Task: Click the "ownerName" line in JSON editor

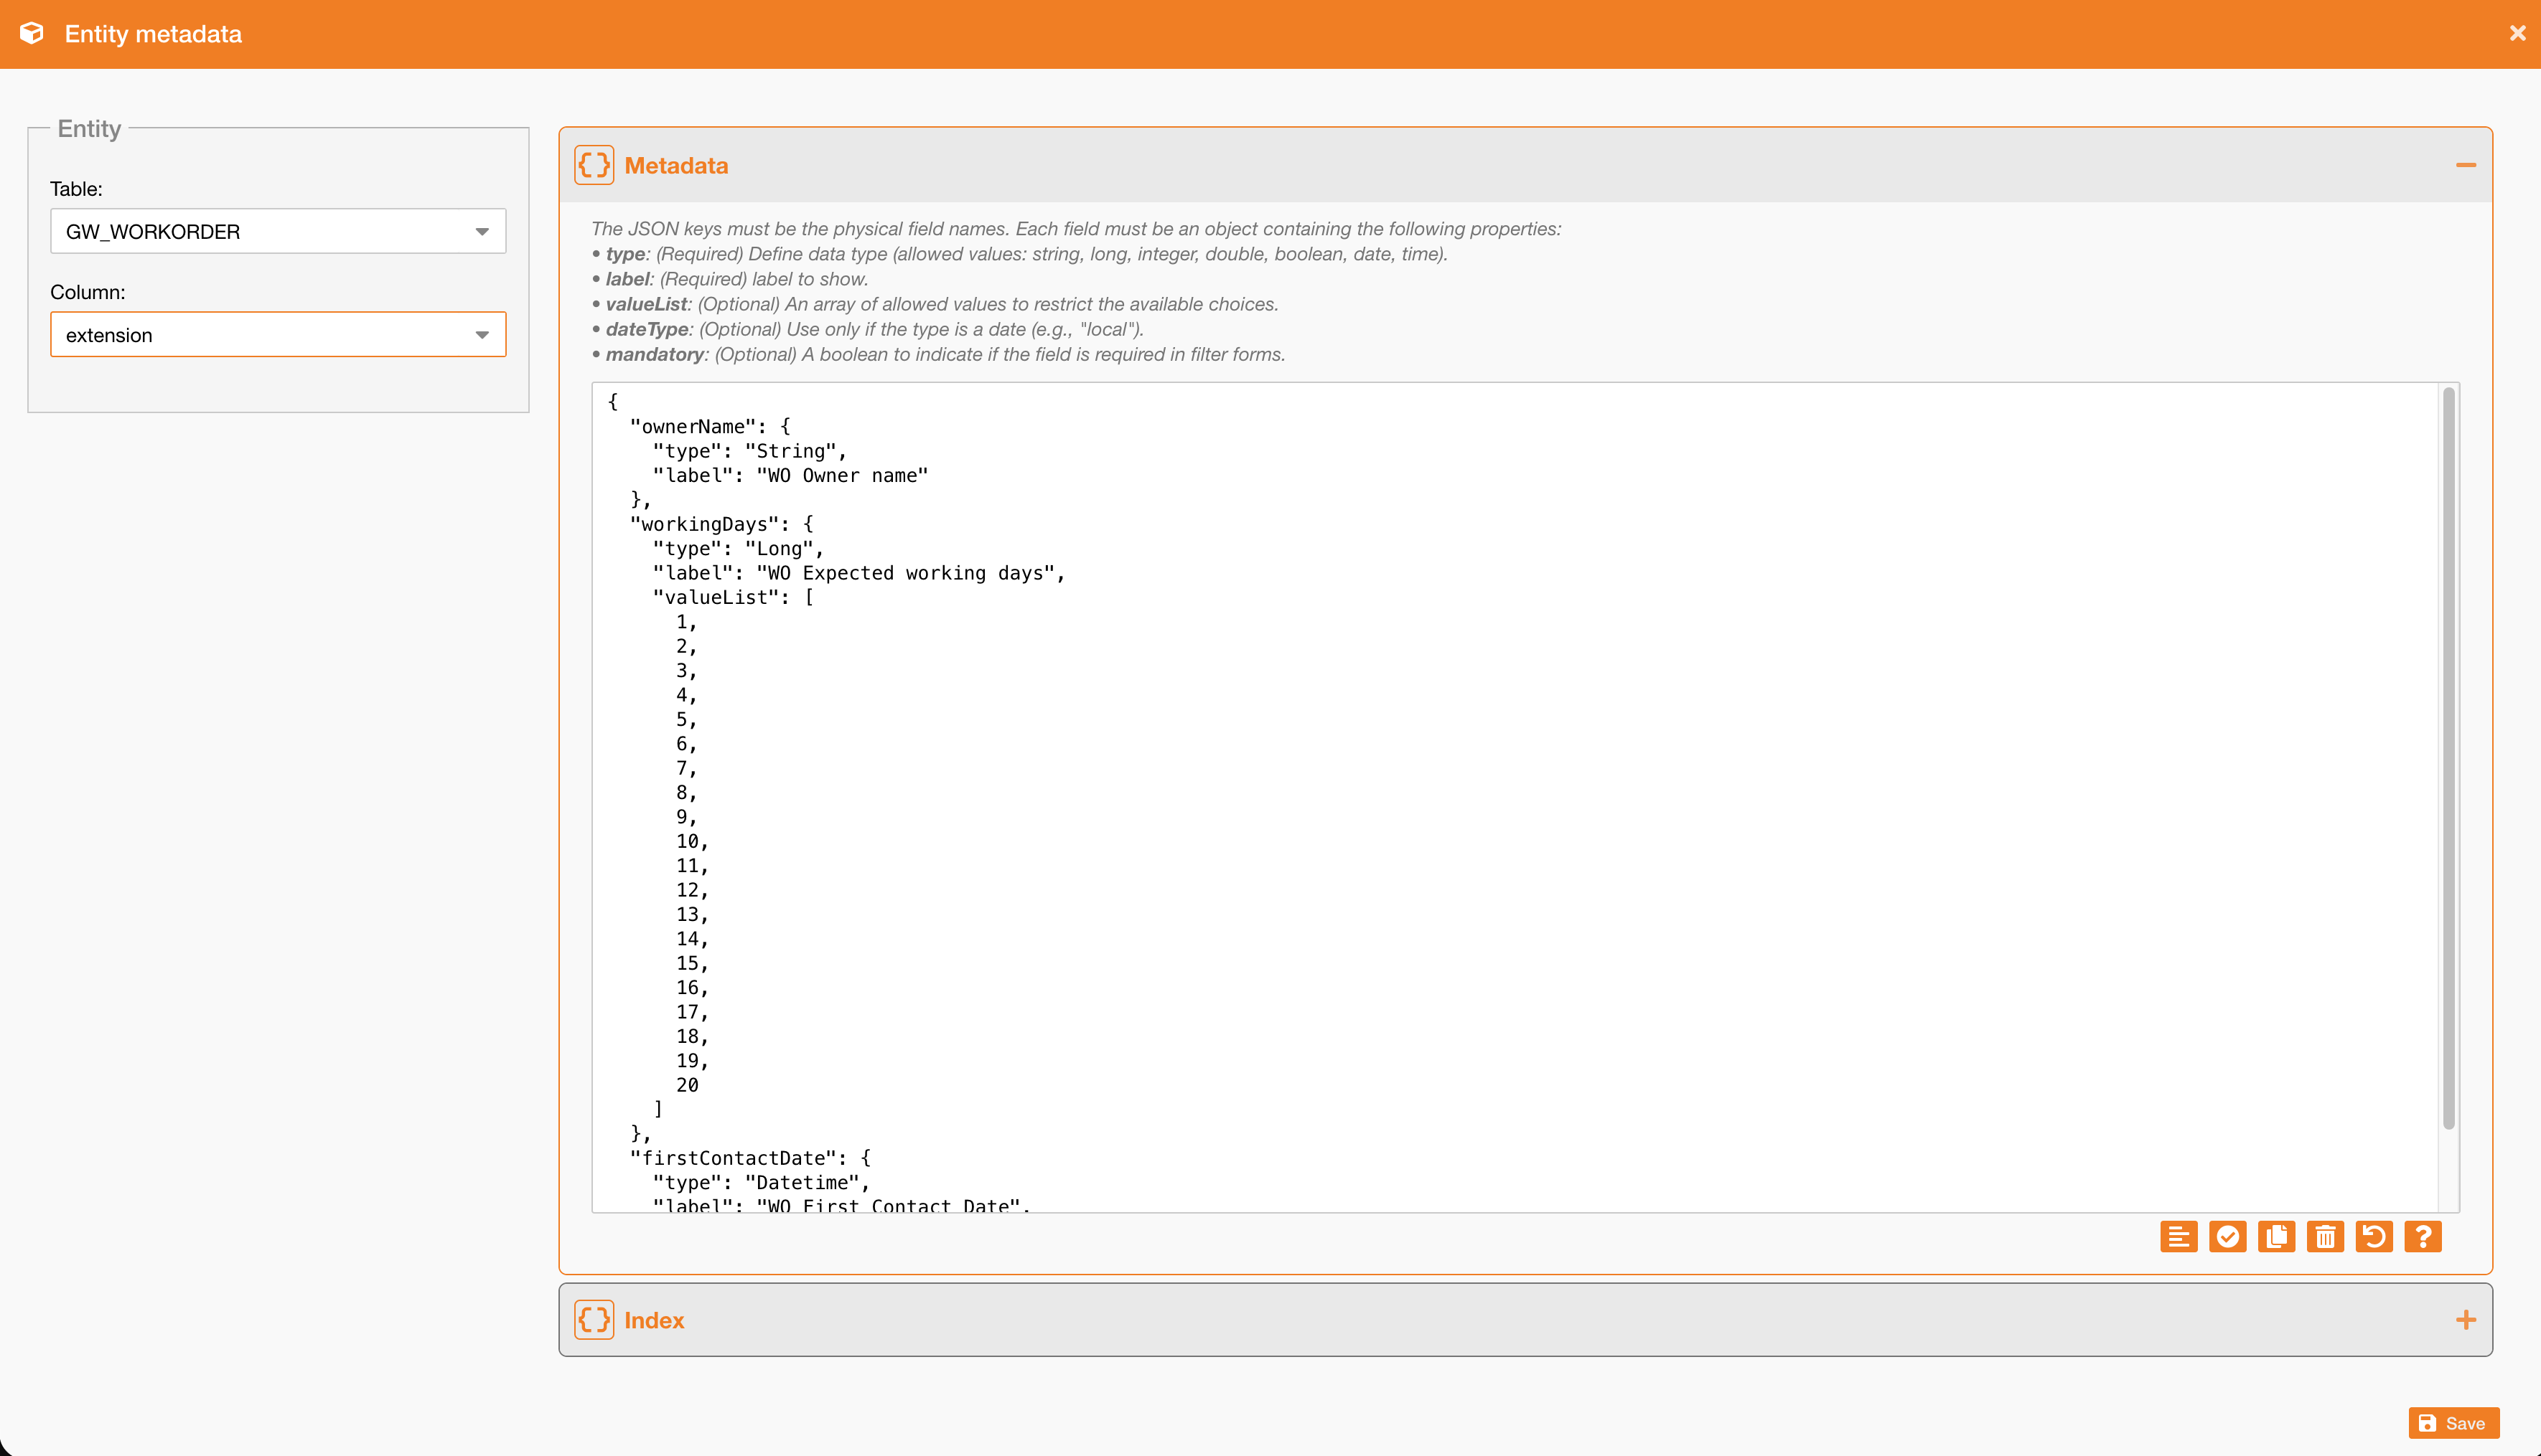Action: (x=711, y=427)
